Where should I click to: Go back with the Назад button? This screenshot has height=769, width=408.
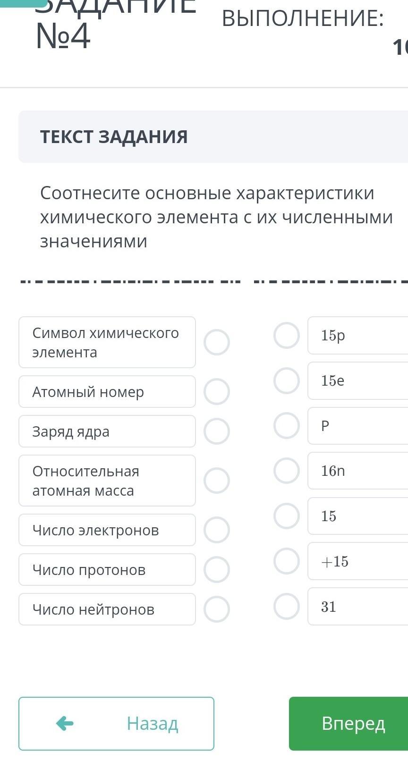[x=116, y=723]
